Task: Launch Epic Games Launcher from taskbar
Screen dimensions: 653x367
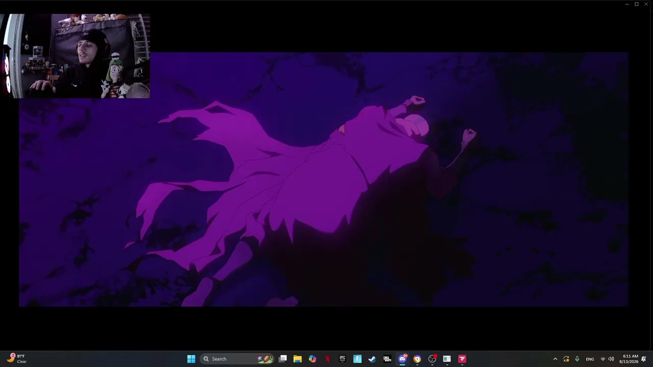Action: (342, 359)
